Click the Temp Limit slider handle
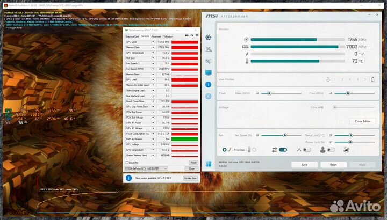 click(x=350, y=135)
